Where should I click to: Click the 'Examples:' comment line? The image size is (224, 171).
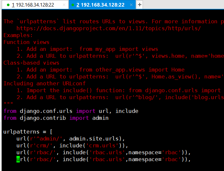point(18,35)
